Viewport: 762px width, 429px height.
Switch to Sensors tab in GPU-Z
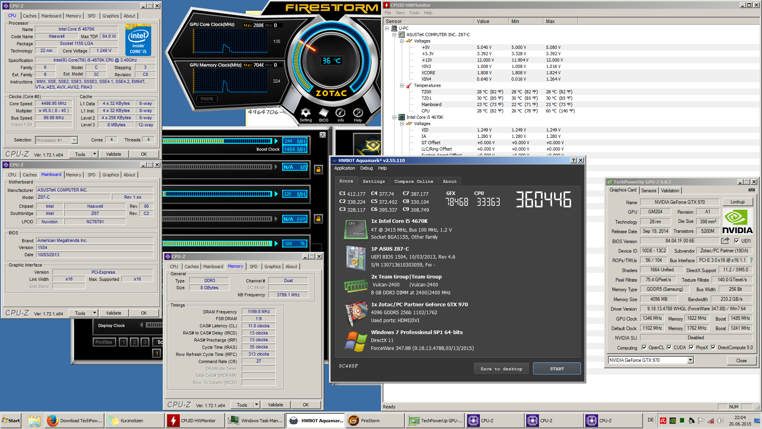pyautogui.click(x=649, y=191)
